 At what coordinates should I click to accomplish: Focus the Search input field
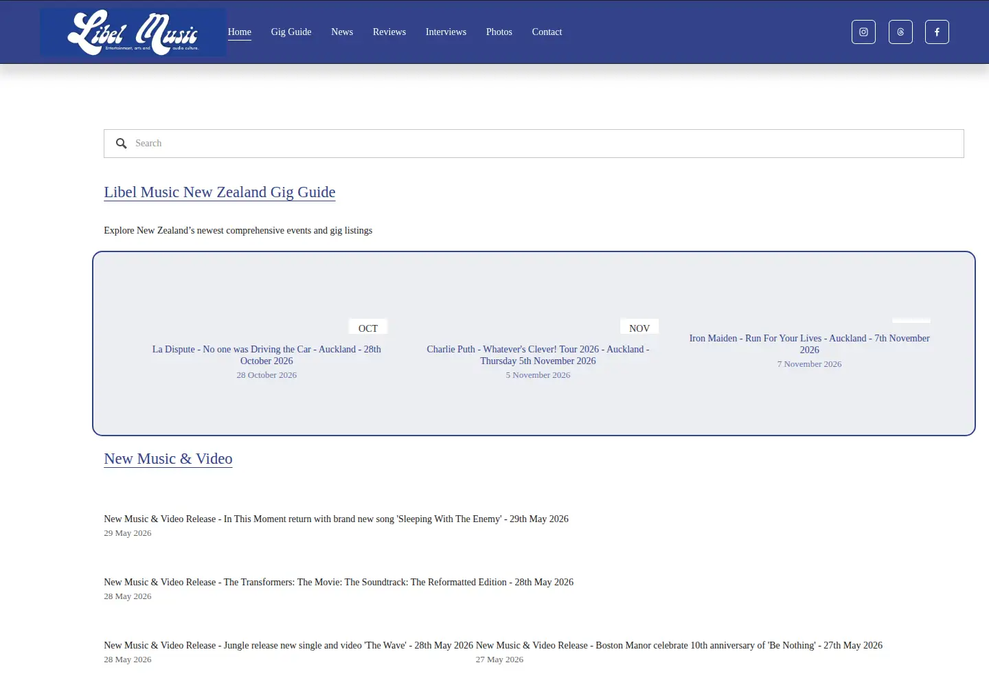coord(534,144)
